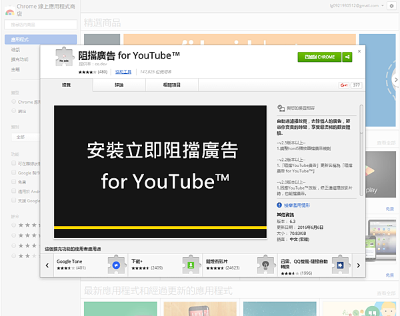
Task: Advance the featured banner carousel to the right
Action: (x=395, y=80)
